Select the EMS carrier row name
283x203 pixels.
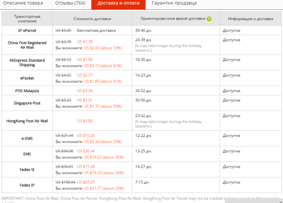pos(27,154)
